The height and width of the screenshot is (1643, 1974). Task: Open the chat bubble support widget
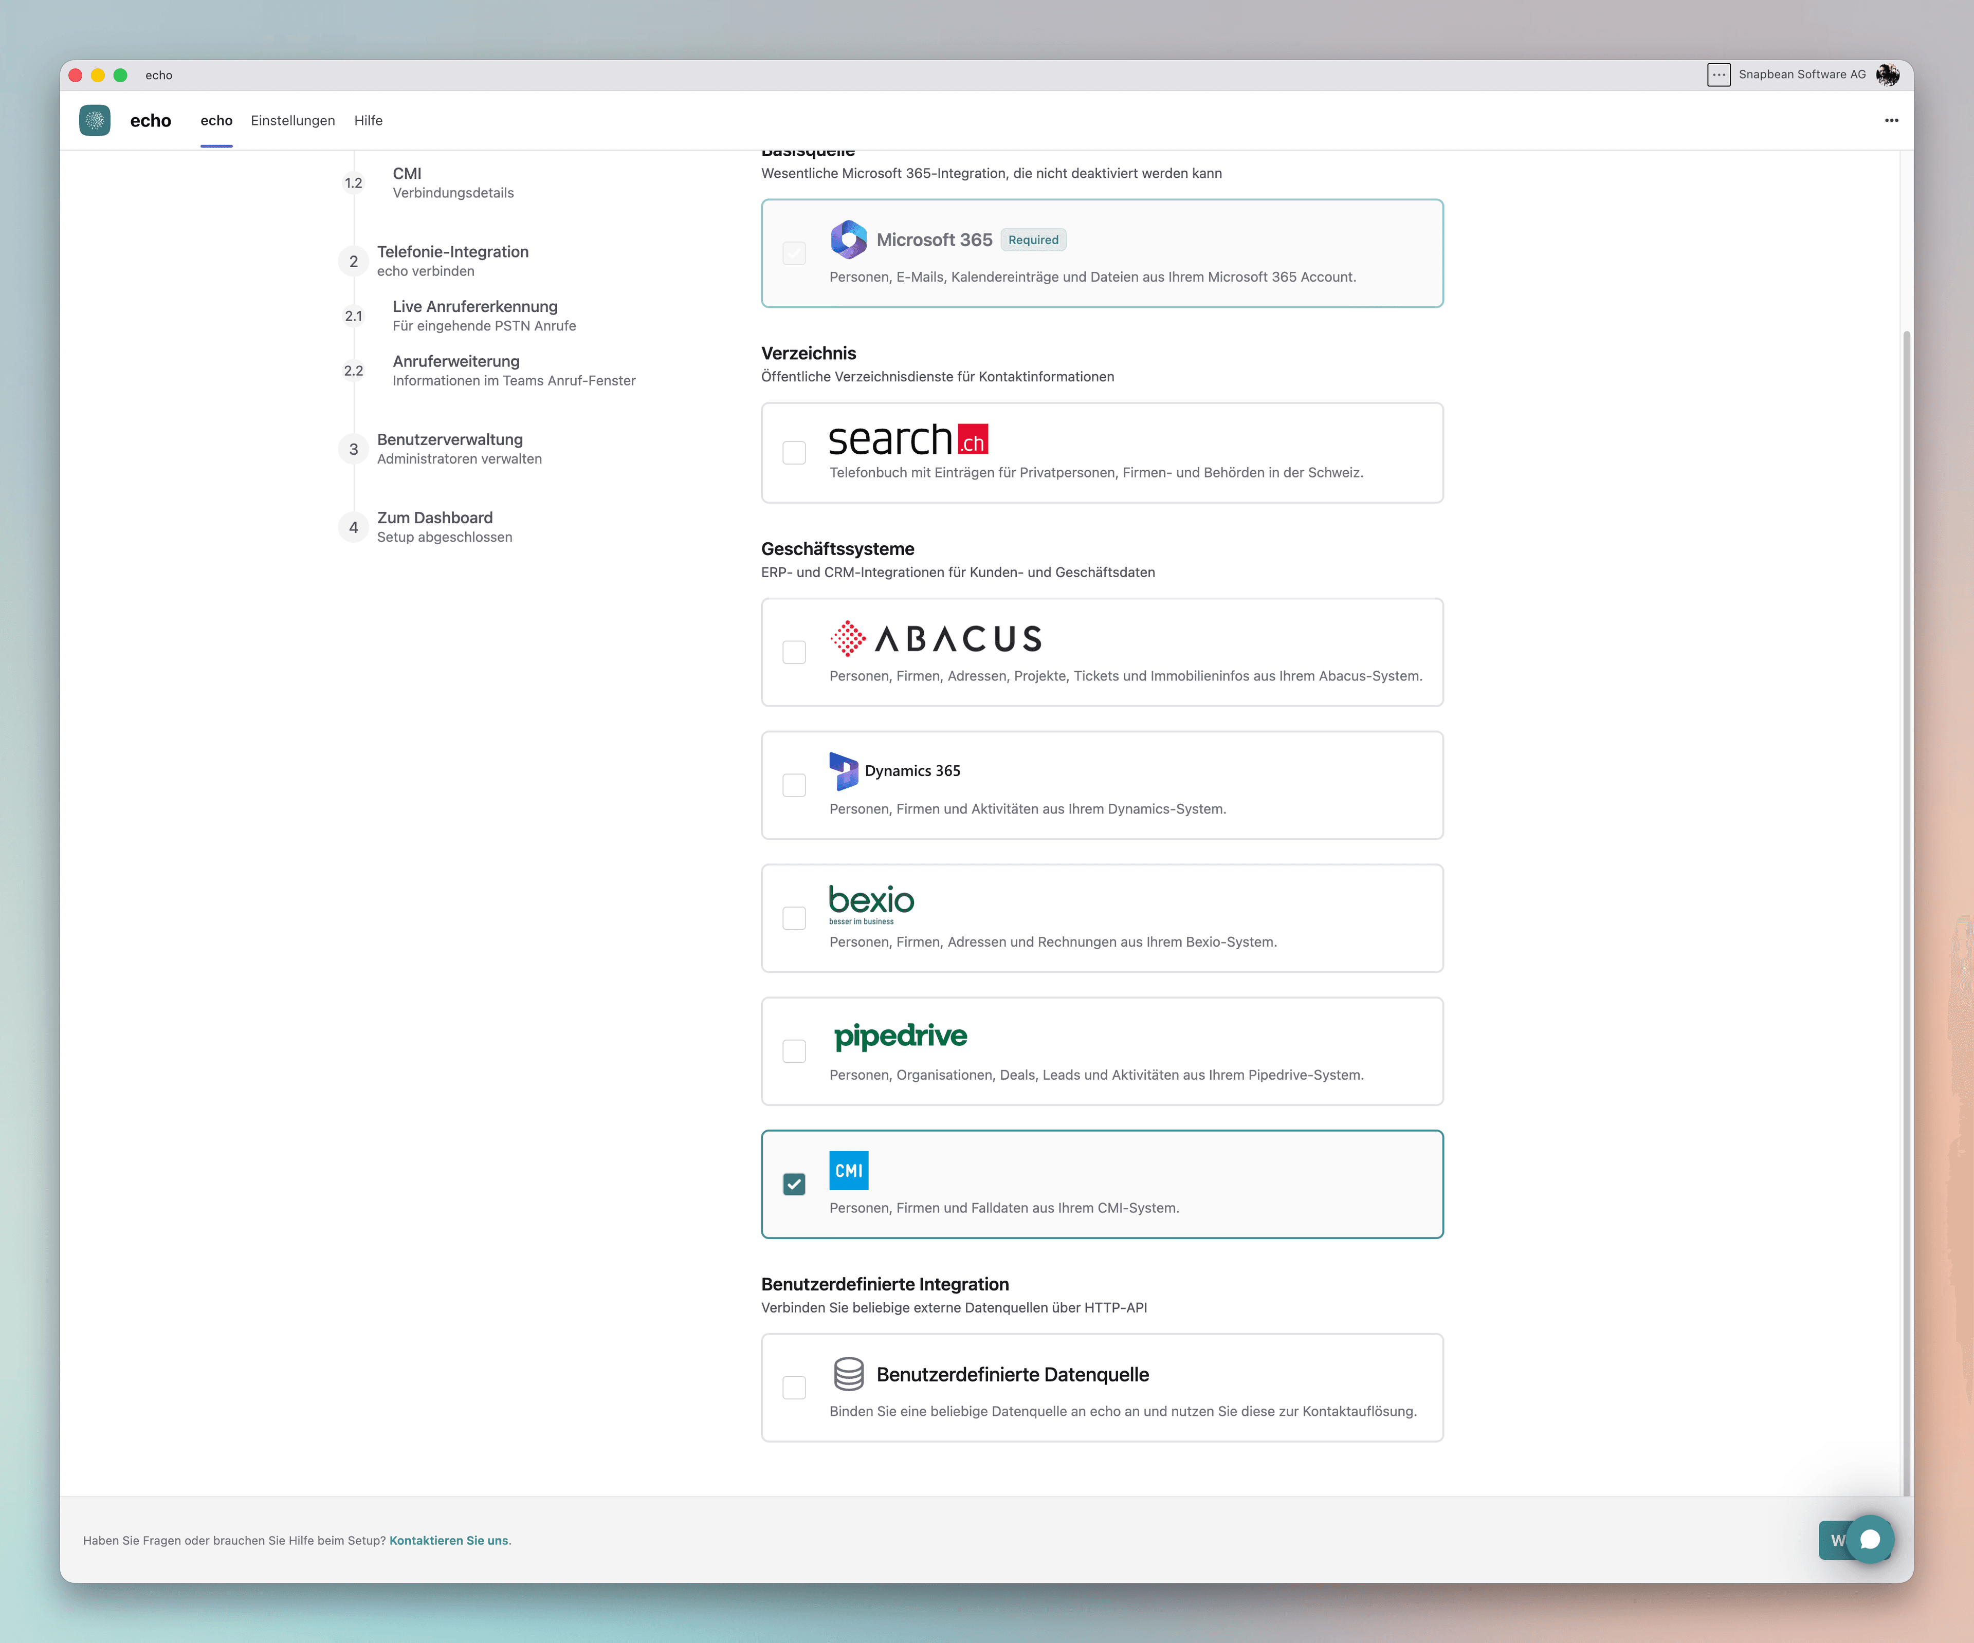(1870, 1540)
